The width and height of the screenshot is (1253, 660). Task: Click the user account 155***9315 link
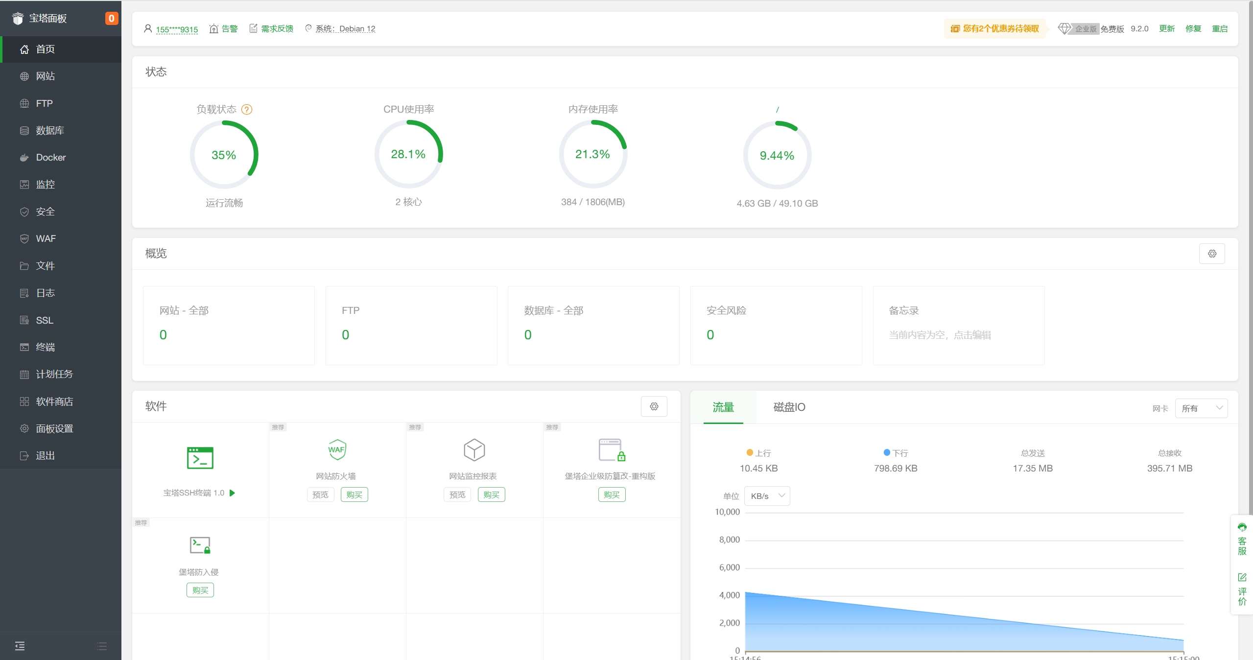[x=177, y=29]
